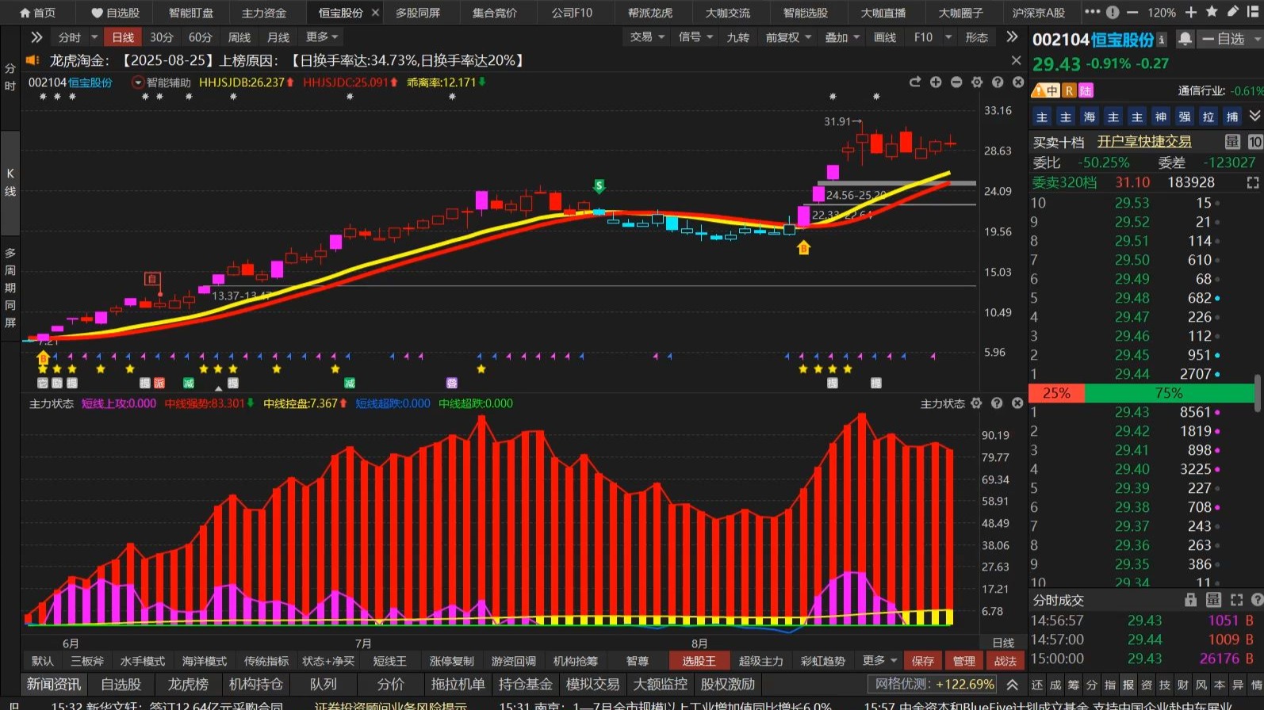Switch chart period to 30分
This screenshot has height=710, width=1264.
click(x=161, y=37)
